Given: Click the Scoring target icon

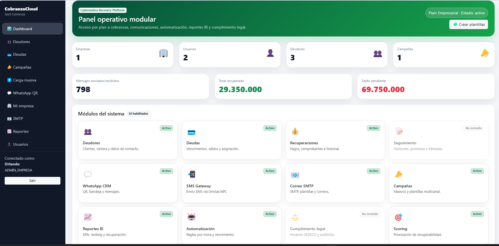Looking at the screenshot, I should (x=398, y=217).
